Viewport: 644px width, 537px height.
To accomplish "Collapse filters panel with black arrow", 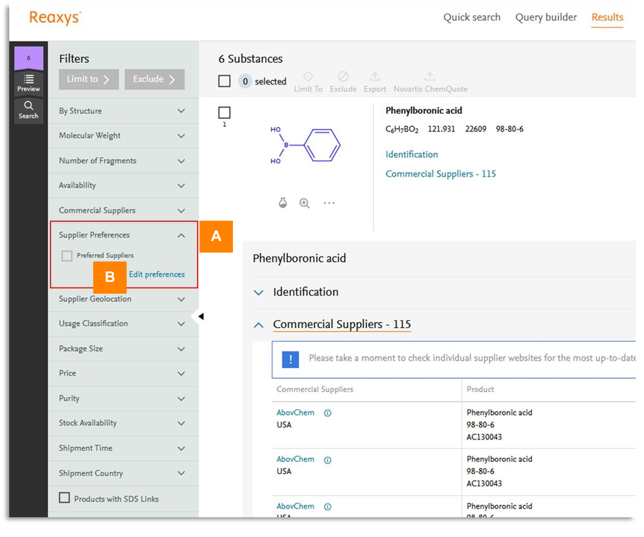I will pos(201,316).
